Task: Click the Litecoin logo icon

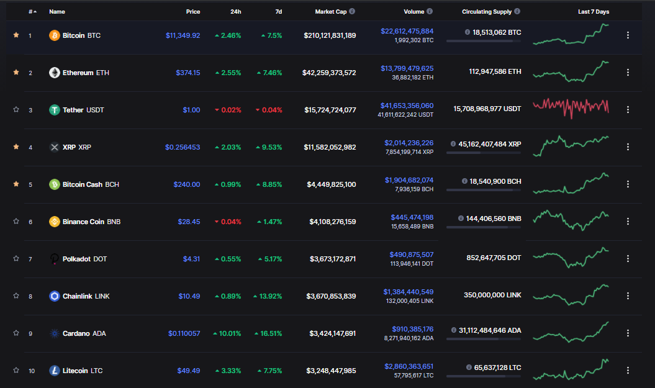Action: pyautogui.click(x=54, y=371)
